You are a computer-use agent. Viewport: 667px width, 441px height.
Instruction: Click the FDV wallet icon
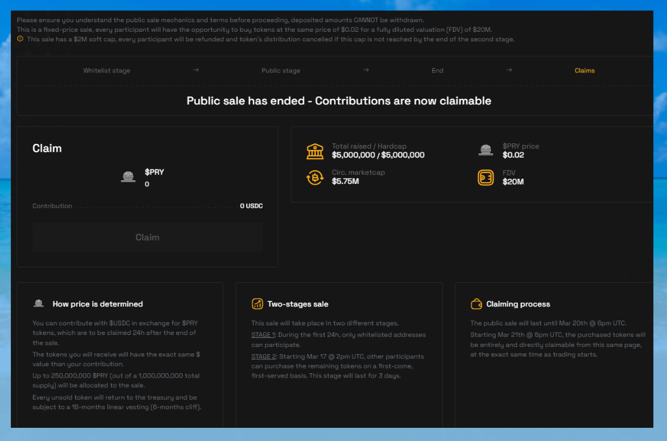(x=486, y=177)
